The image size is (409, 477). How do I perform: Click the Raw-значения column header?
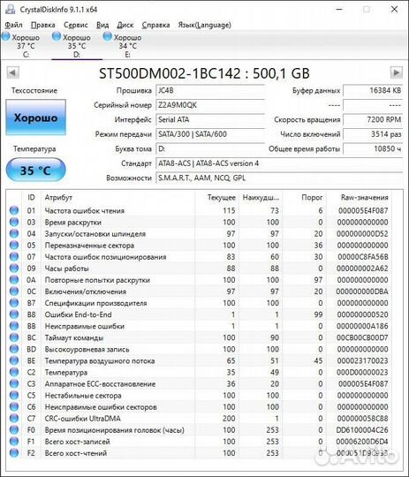pyautogui.click(x=359, y=198)
